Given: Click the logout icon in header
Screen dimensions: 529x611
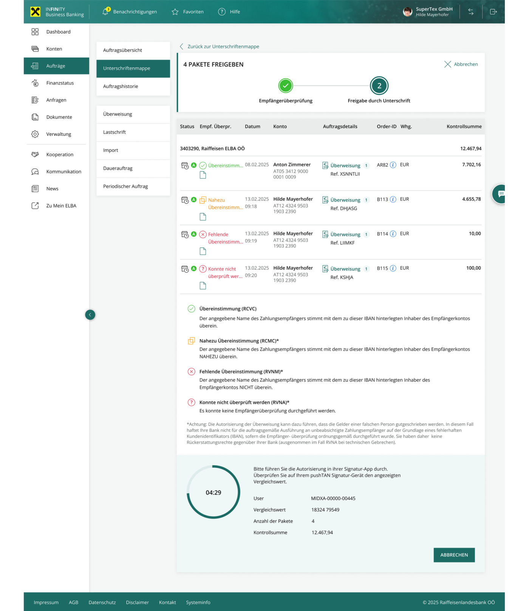Looking at the screenshot, I should tap(493, 12).
